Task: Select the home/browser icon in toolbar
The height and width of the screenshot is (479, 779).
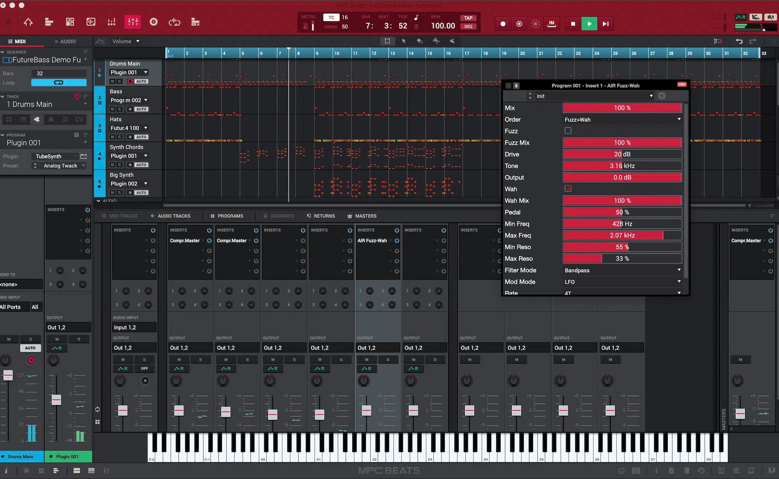Action: 29,22
